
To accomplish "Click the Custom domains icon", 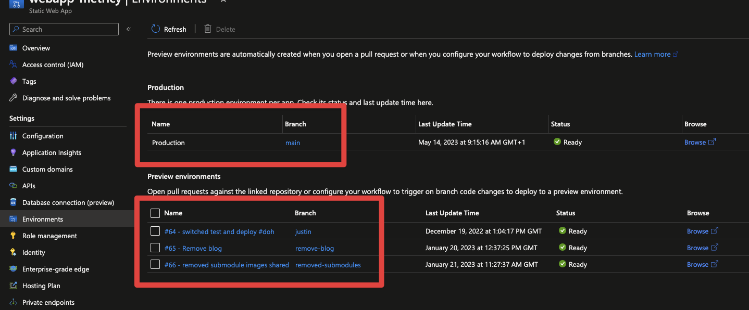I will (x=14, y=169).
